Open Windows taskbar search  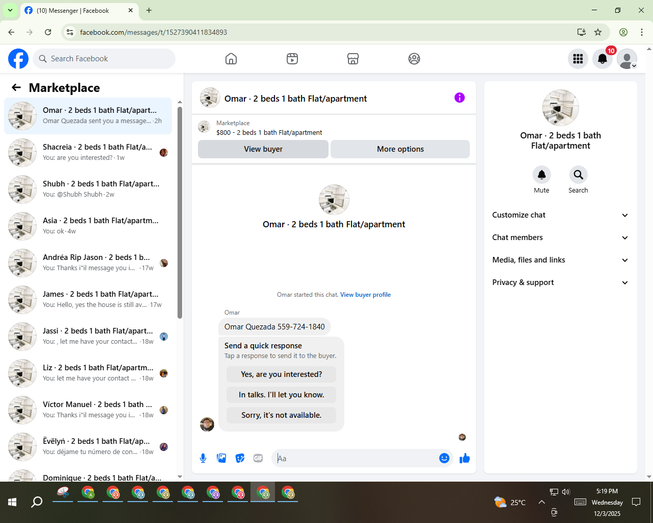click(37, 502)
